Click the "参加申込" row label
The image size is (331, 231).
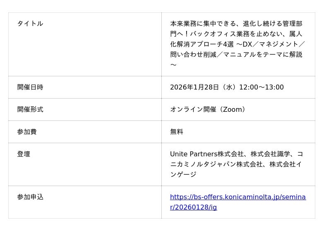(x=30, y=197)
